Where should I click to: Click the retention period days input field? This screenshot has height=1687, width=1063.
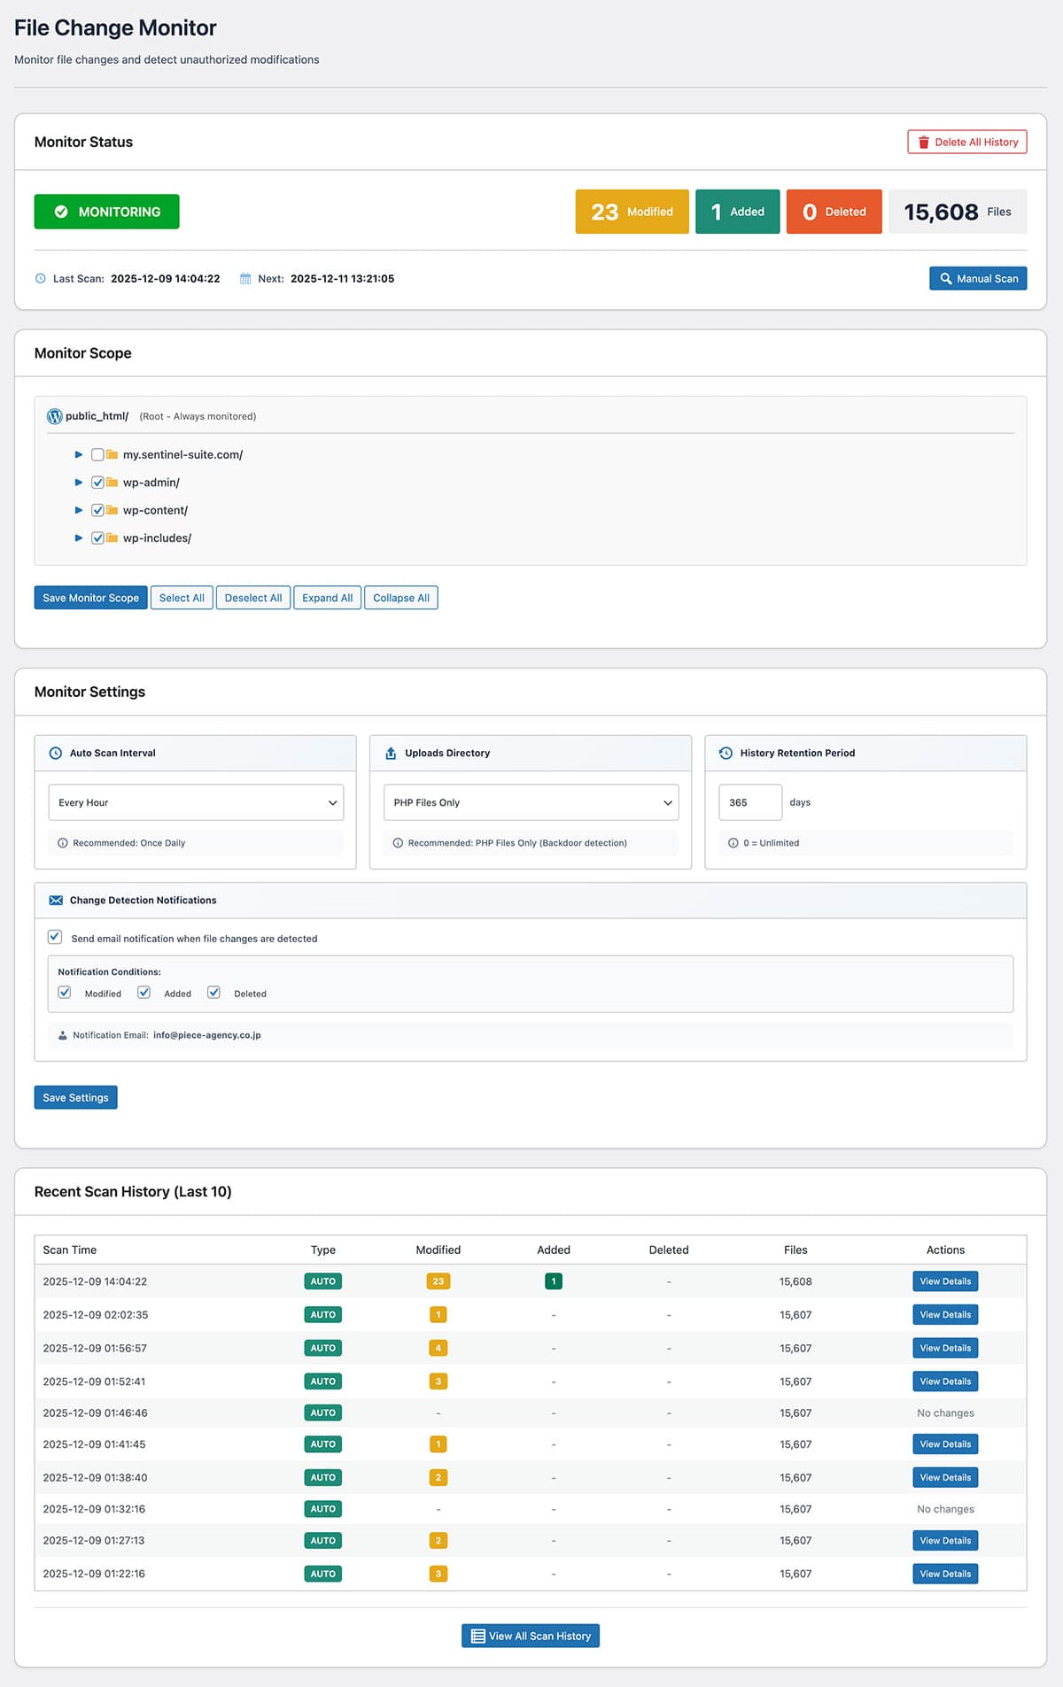point(749,803)
